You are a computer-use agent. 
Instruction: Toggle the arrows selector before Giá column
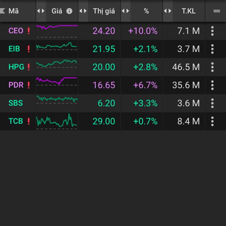(x=41, y=11)
